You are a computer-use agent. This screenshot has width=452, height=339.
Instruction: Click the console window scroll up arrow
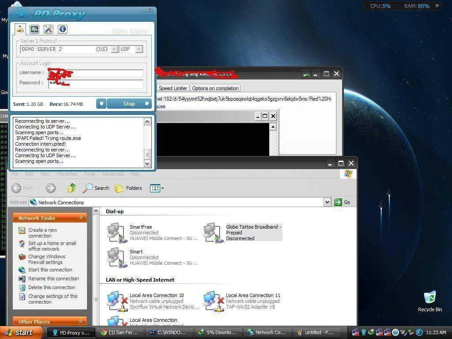point(273,127)
